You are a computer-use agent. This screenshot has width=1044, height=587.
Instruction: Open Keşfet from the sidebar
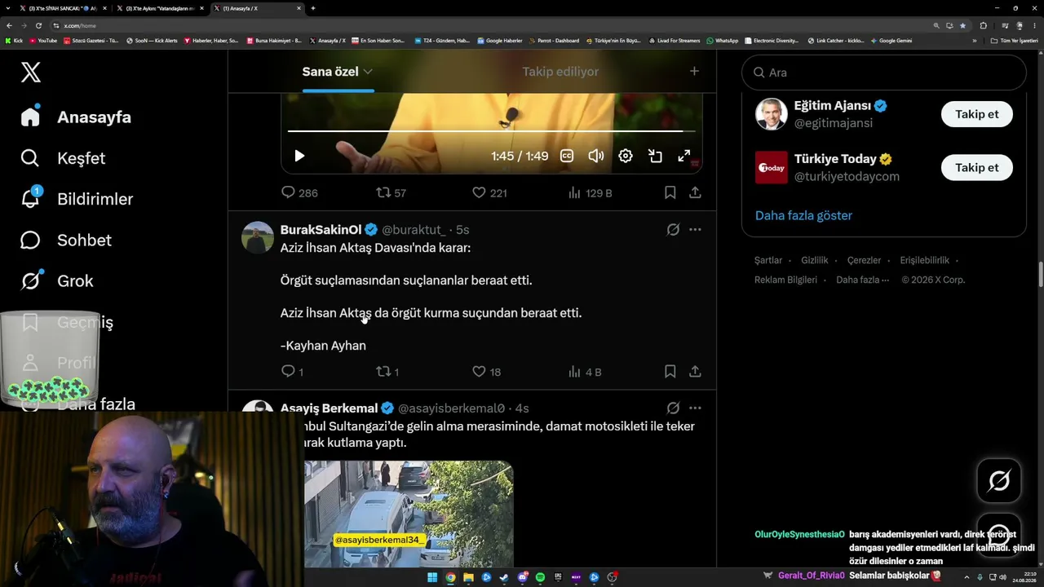pos(63,158)
